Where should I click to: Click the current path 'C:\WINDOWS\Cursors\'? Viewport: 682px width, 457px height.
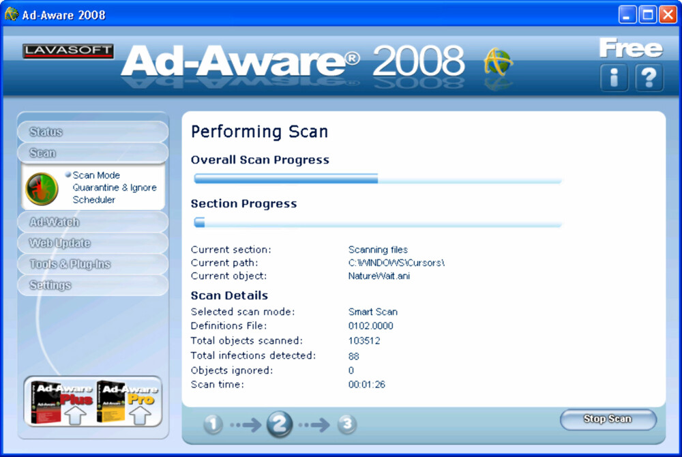[396, 263]
